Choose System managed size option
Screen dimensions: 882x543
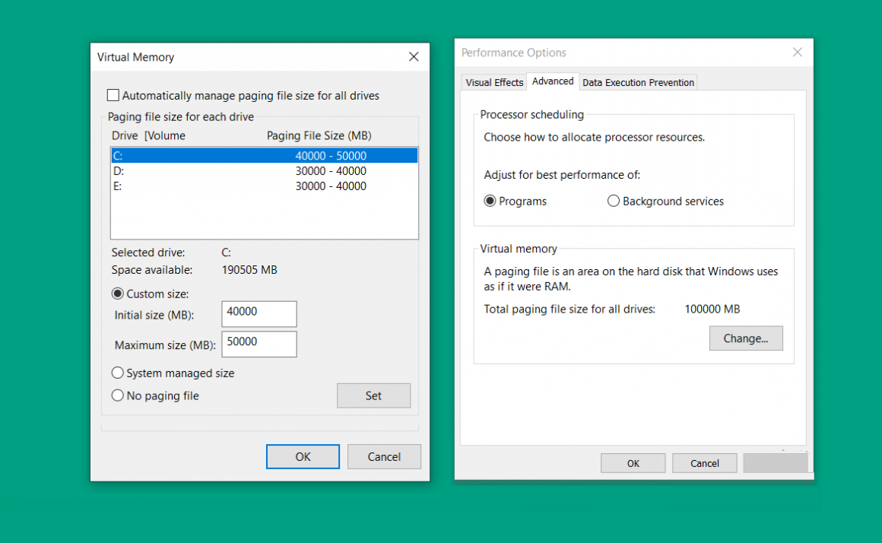click(118, 373)
